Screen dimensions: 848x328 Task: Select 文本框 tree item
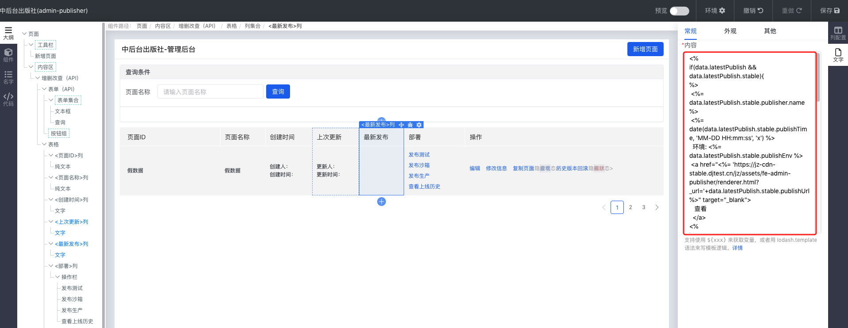tap(63, 111)
